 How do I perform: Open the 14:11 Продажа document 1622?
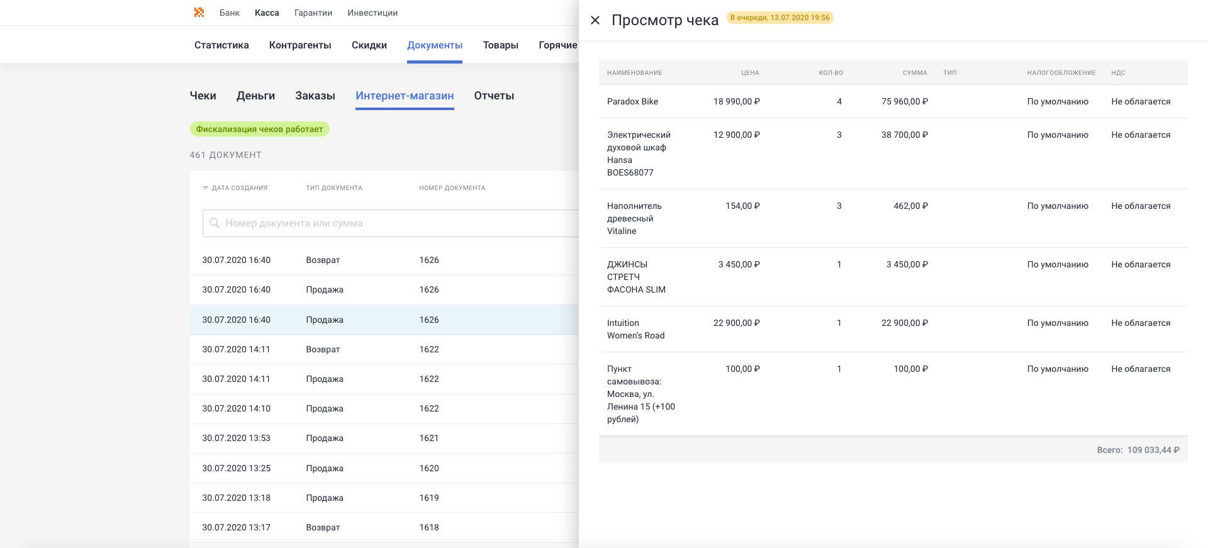pos(384,379)
